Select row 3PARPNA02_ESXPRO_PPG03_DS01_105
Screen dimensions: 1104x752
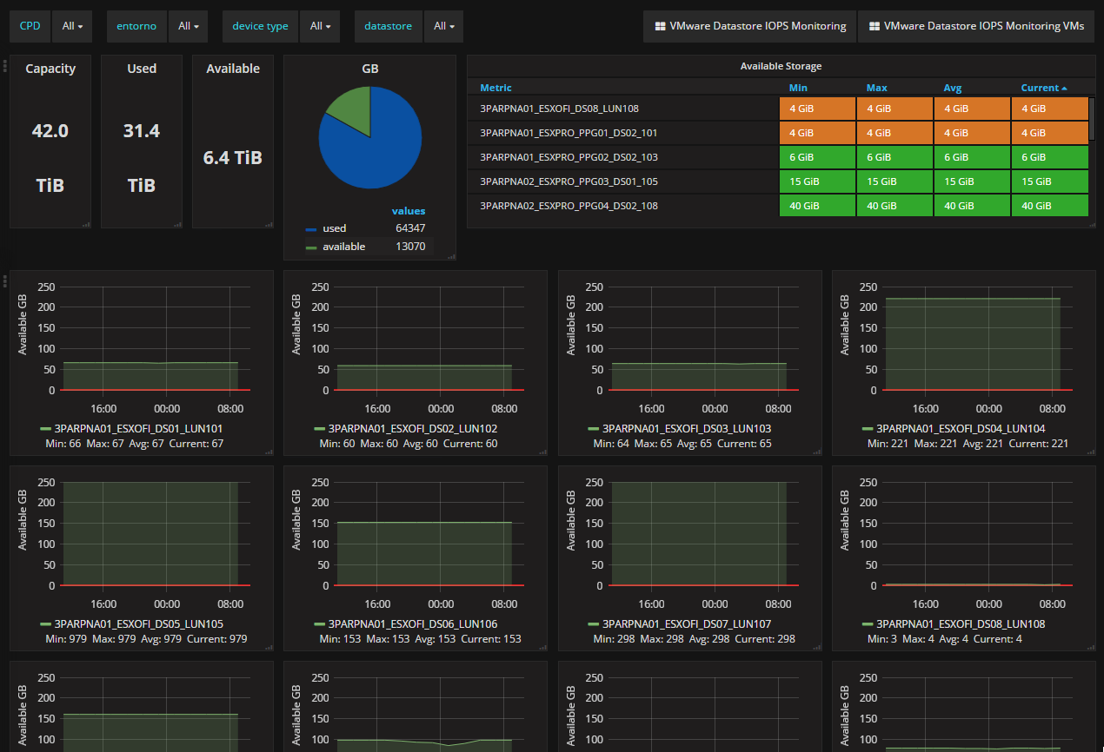pos(777,181)
